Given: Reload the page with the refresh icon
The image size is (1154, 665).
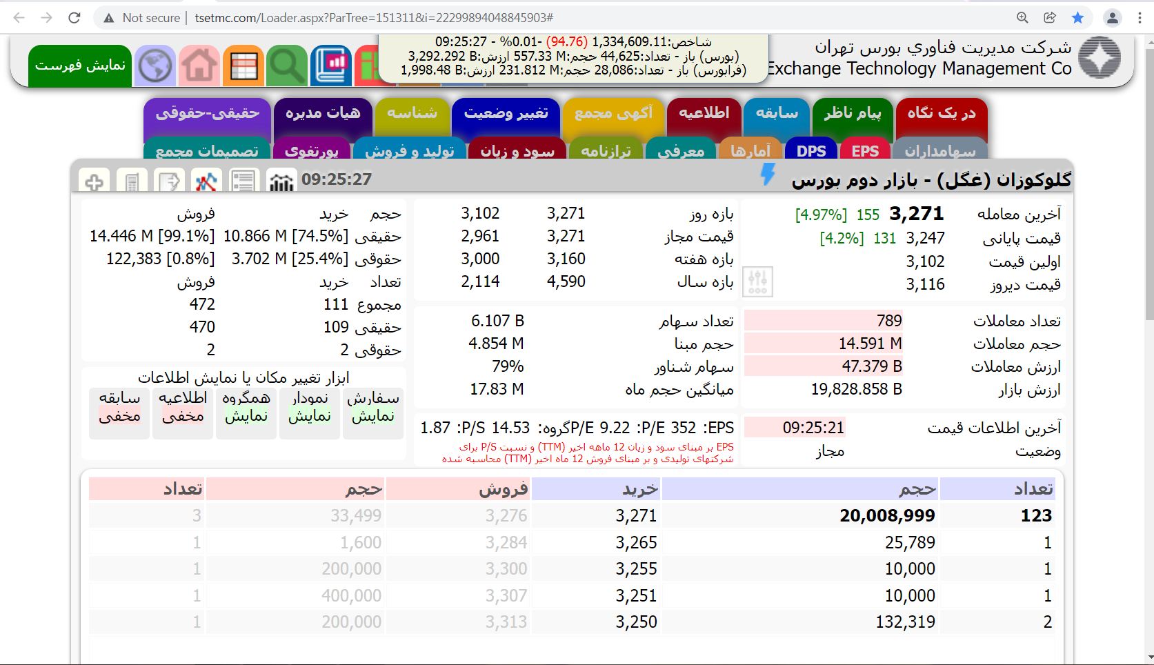Looking at the screenshot, I should (74, 18).
